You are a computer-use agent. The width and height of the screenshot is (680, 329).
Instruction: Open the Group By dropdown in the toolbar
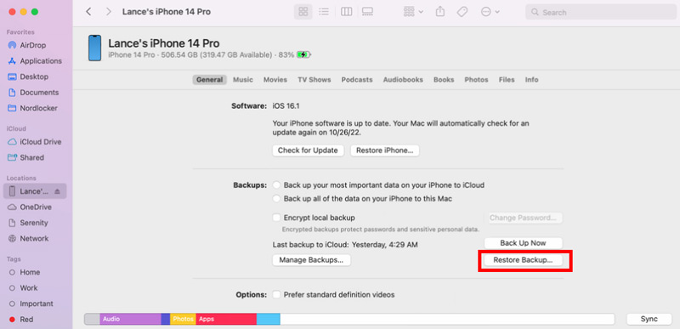coord(413,12)
